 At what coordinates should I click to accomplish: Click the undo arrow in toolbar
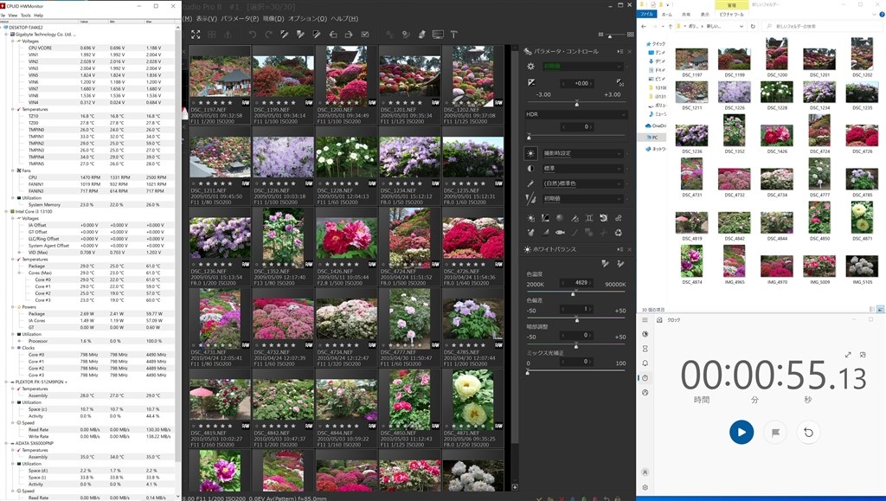pyautogui.click(x=253, y=35)
